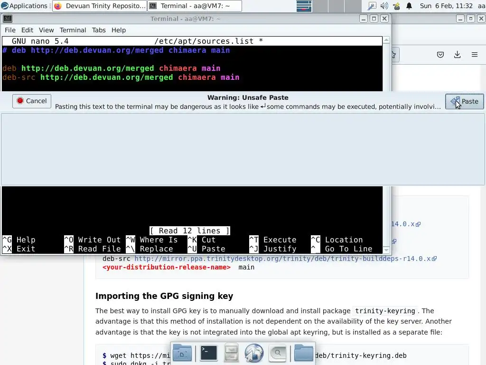Click the Importing the GPG signing key heading
Image resolution: width=486 pixels, height=365 pixels.
coord(164,296)
